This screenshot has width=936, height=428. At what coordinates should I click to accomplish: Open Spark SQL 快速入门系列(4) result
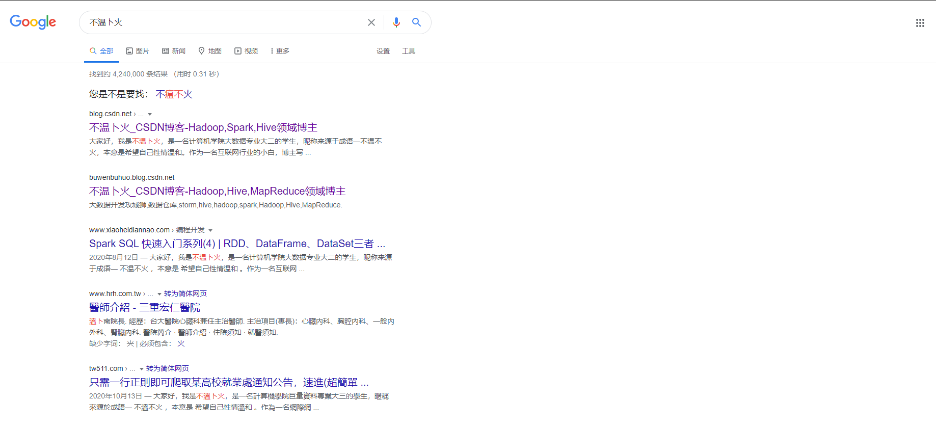237,244
